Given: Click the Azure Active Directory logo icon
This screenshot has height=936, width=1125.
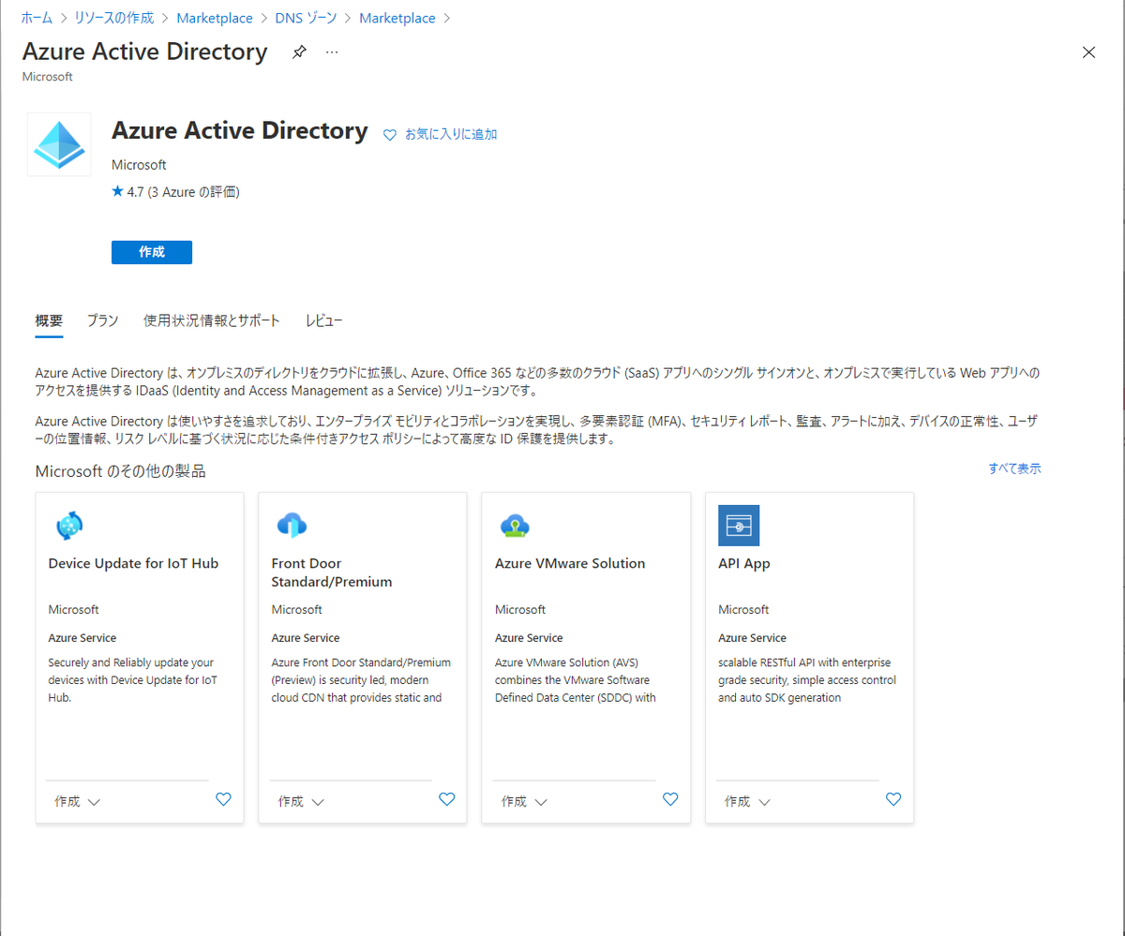Looking at the screenshot, I should click(x=59, y=144).
